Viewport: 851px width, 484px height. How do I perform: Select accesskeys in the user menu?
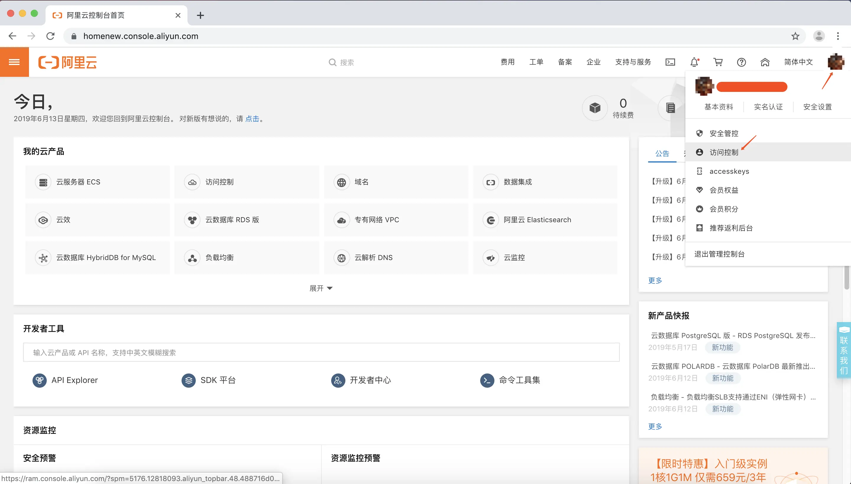point(729,171)
